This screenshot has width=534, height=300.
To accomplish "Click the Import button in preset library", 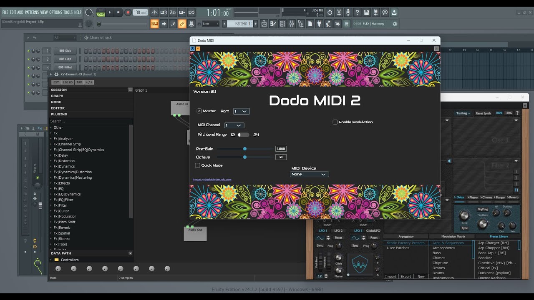I will pos(391,277).
